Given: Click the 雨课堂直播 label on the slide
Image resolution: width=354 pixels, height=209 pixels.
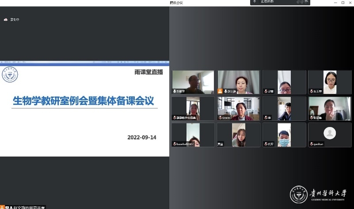Looking at the screenshot, I should [x=148, y=72].
